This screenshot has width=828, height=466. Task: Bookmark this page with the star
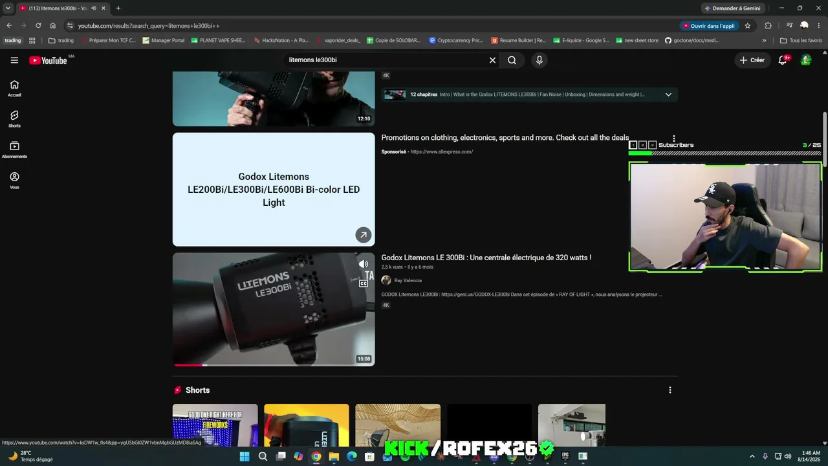748,26
